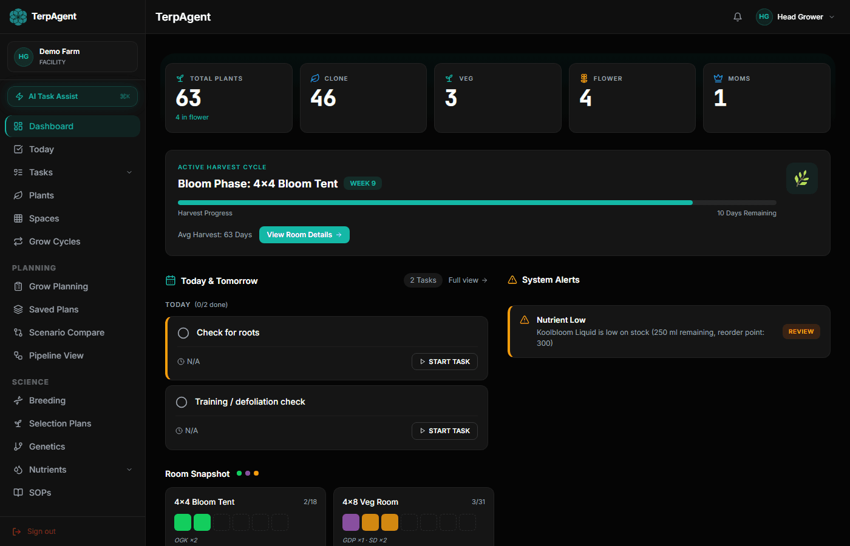
Task: Expand the Nutrients sidebar section
Action: tap(129, 469)
